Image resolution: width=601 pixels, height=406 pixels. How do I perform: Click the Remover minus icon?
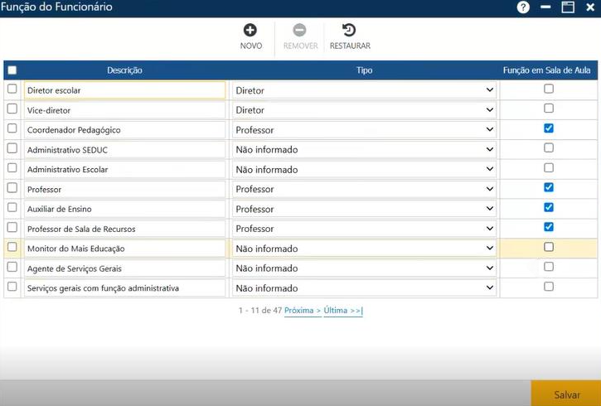[300, 31]
